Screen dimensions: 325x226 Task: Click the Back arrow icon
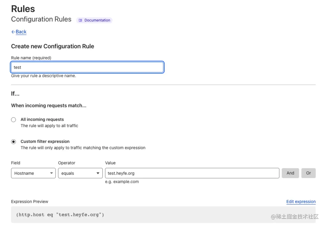13,32
